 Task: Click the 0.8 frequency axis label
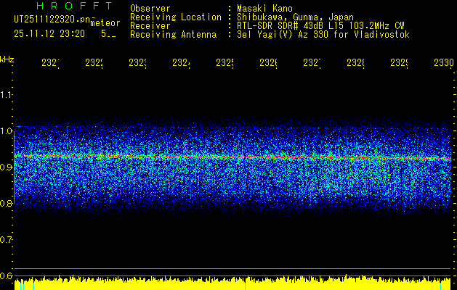7,203
